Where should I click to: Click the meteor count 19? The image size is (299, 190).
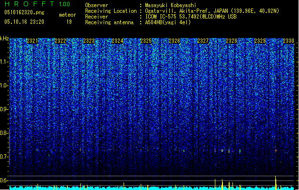pos(69,22)
